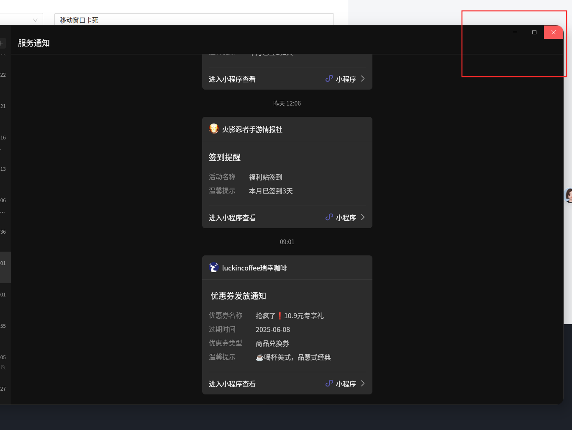This screenshot has height=430, width=572.
Task: Select the 福利站签到 value text
Action: (266, 177)
